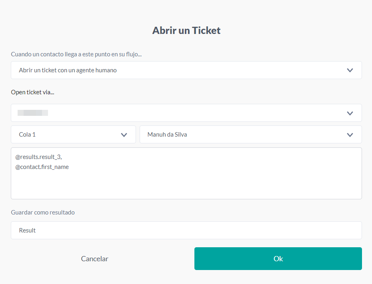Open the Cola 1 queue selector
The image size is (372, 284).
click(x=73, y=134)
